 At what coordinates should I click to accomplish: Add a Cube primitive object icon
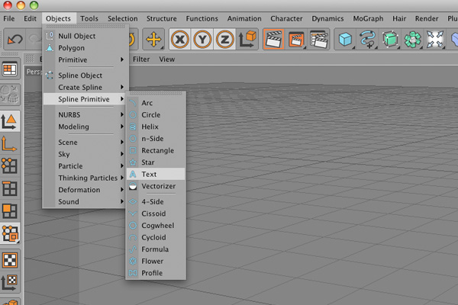tap(345, 39)
